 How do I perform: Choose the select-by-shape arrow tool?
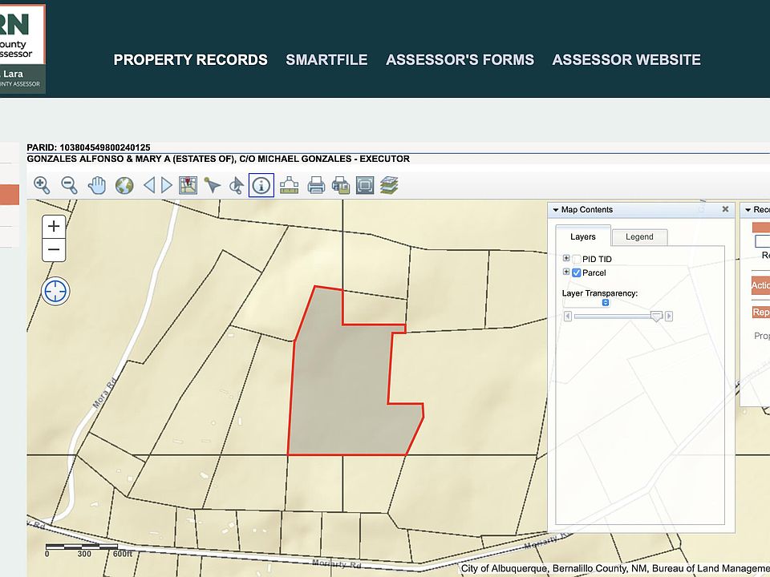pos(237,185)
